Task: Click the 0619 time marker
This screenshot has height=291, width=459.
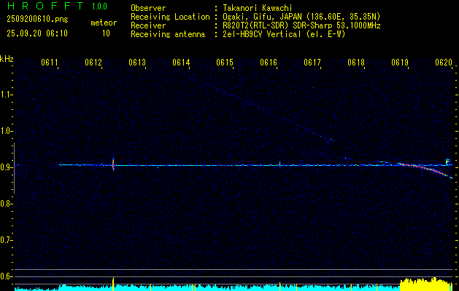Action: point(400,62)
